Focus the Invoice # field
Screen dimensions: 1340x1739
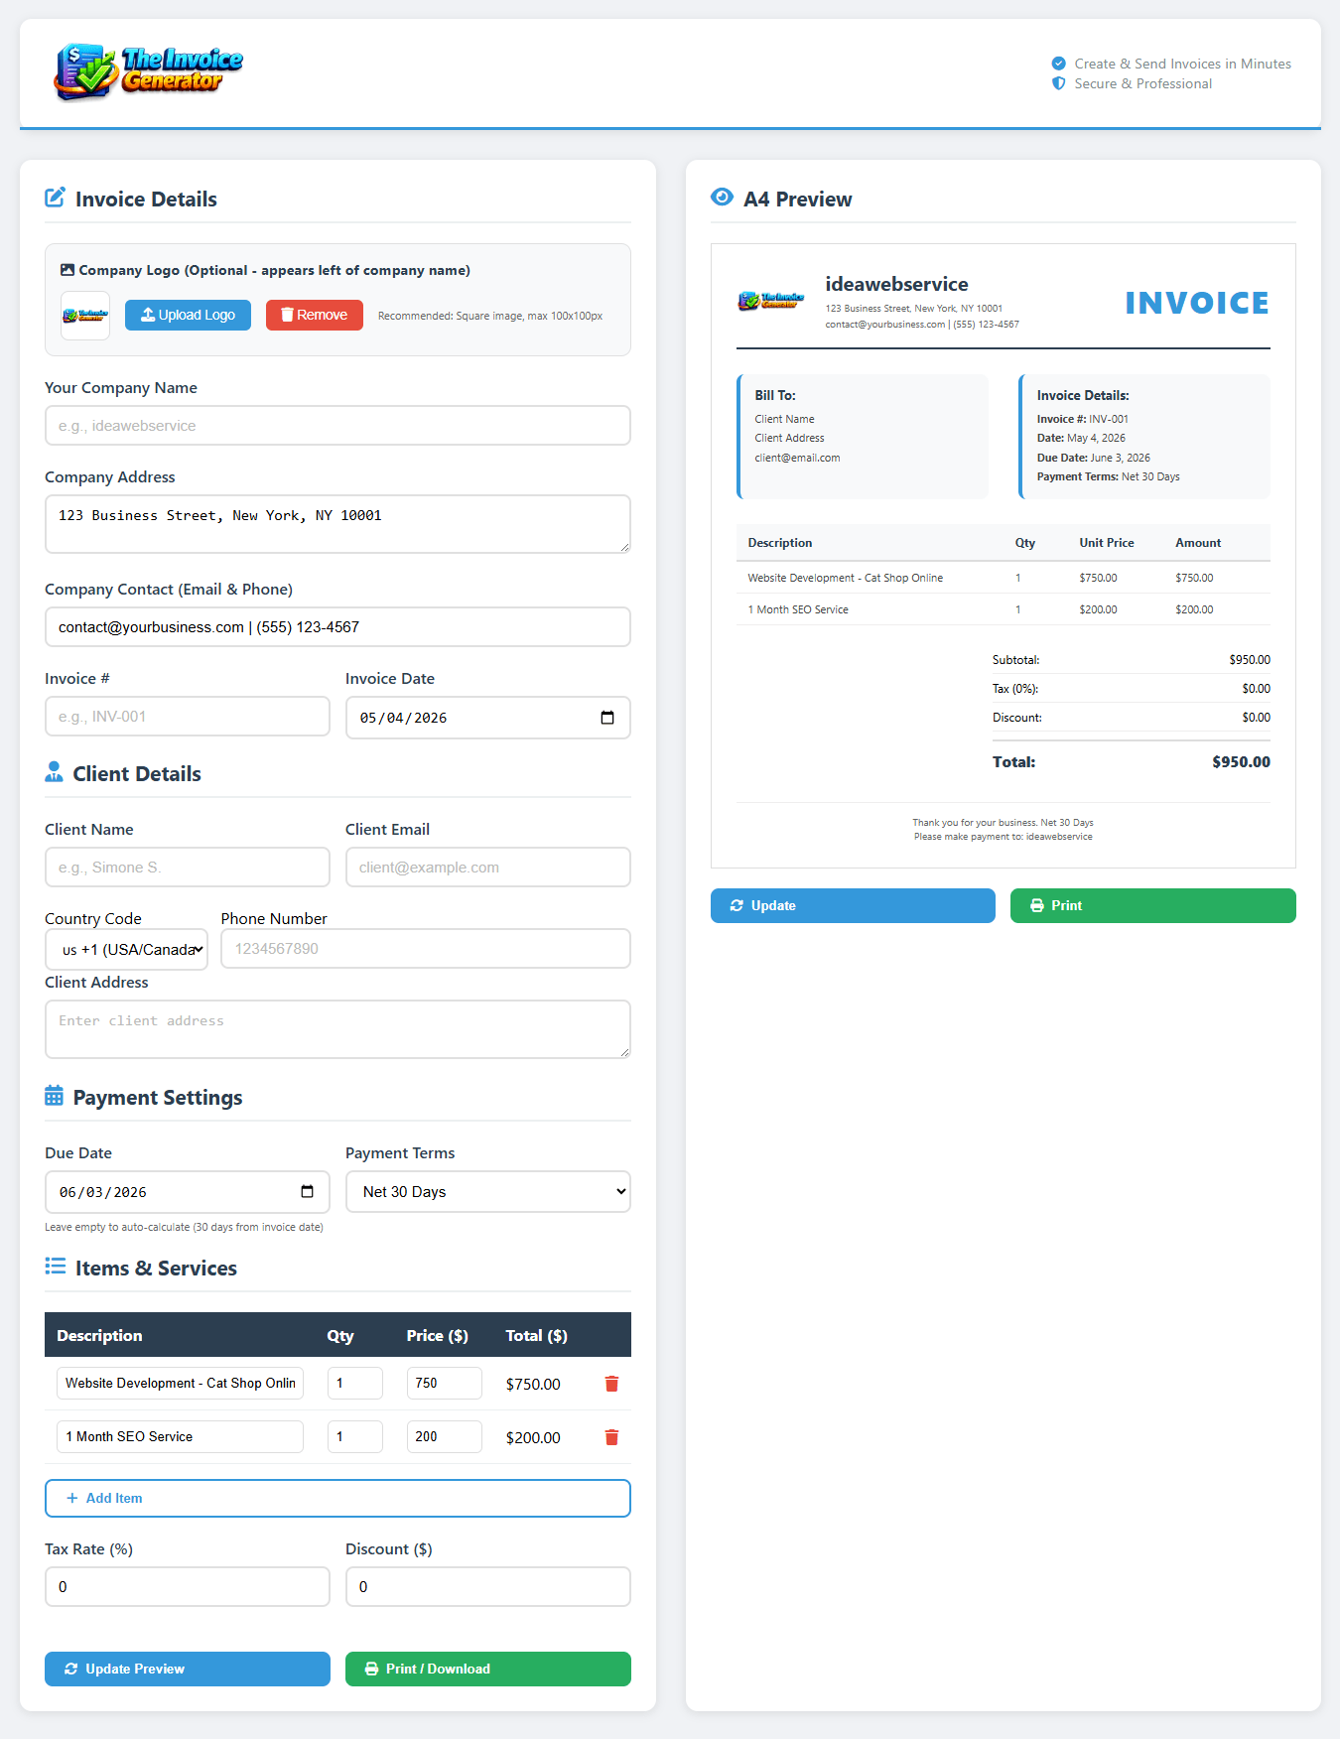(187, 716)
